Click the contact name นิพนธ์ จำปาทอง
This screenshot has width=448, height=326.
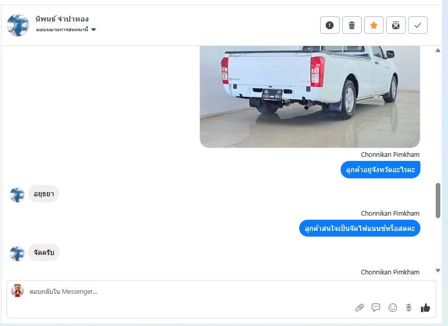pyautogui.click(x=62, y=19)
